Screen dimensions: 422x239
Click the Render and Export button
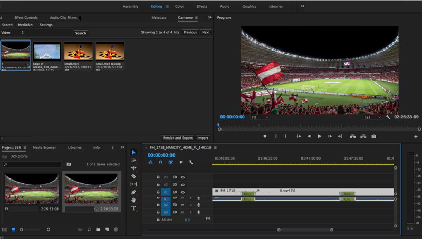(x=177, y=138)
